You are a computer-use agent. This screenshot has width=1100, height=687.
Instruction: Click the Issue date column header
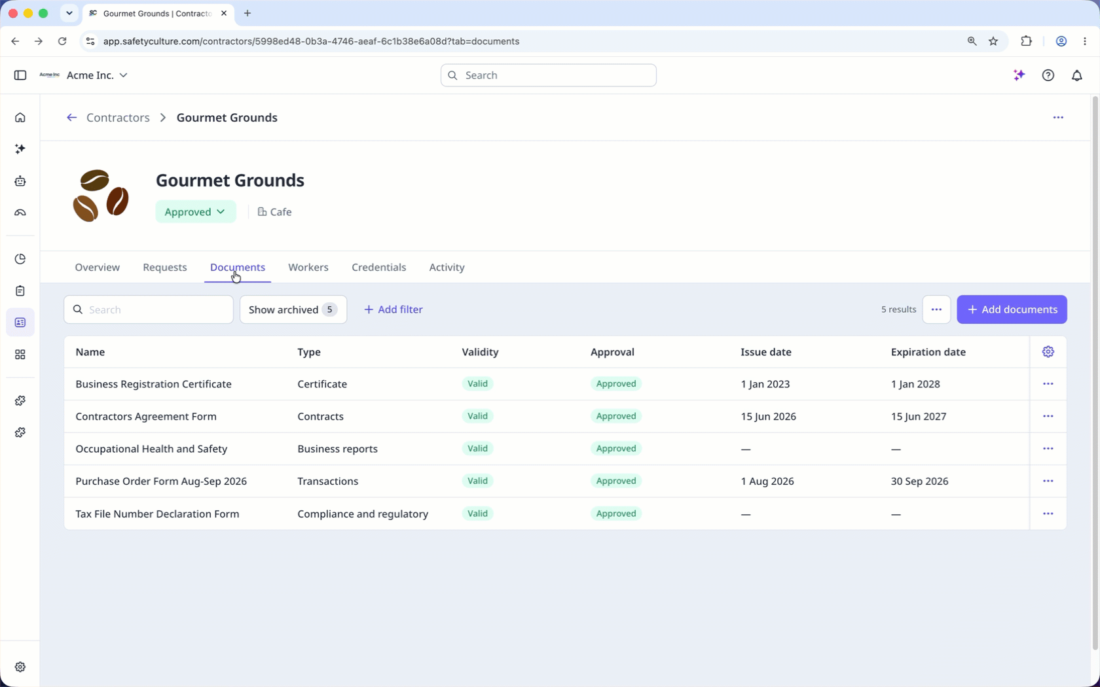(765, 352)
